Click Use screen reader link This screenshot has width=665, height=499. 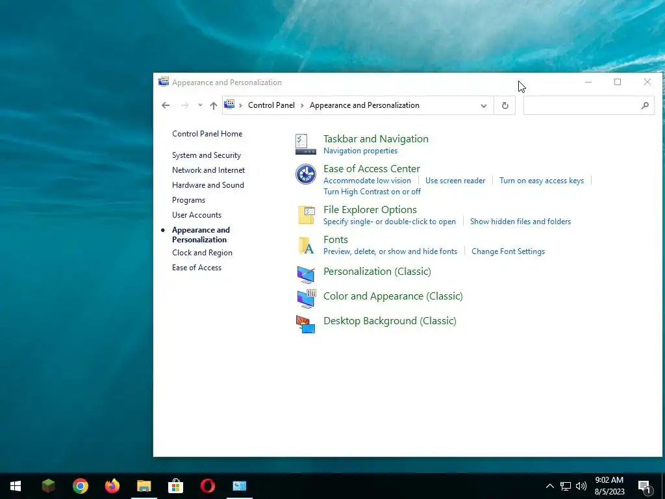[x=455, y=181]
